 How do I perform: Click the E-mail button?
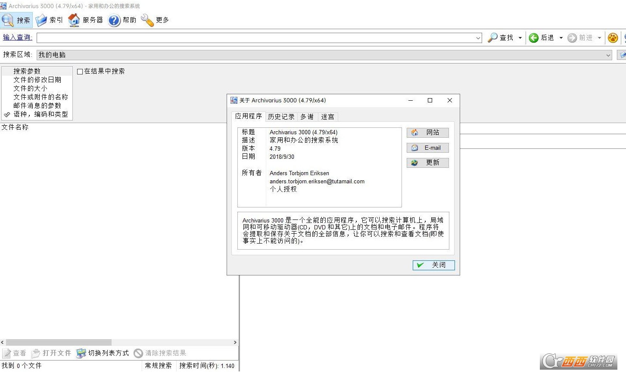click(427, 148)
